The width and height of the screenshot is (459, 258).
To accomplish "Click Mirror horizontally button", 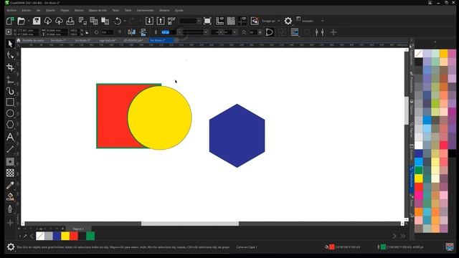I will (x=132, y=32).
